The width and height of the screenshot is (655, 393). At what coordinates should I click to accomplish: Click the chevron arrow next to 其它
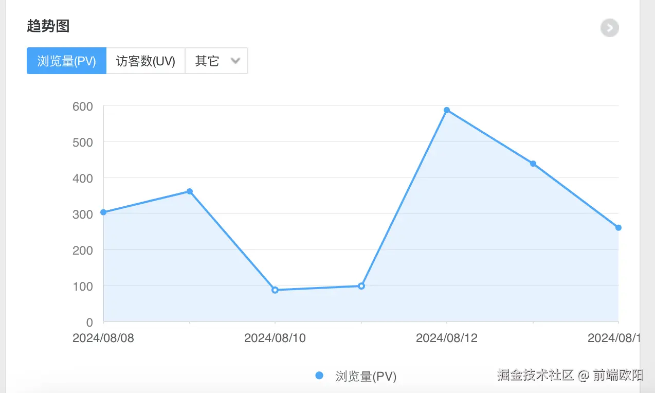[x=235, y=61]
